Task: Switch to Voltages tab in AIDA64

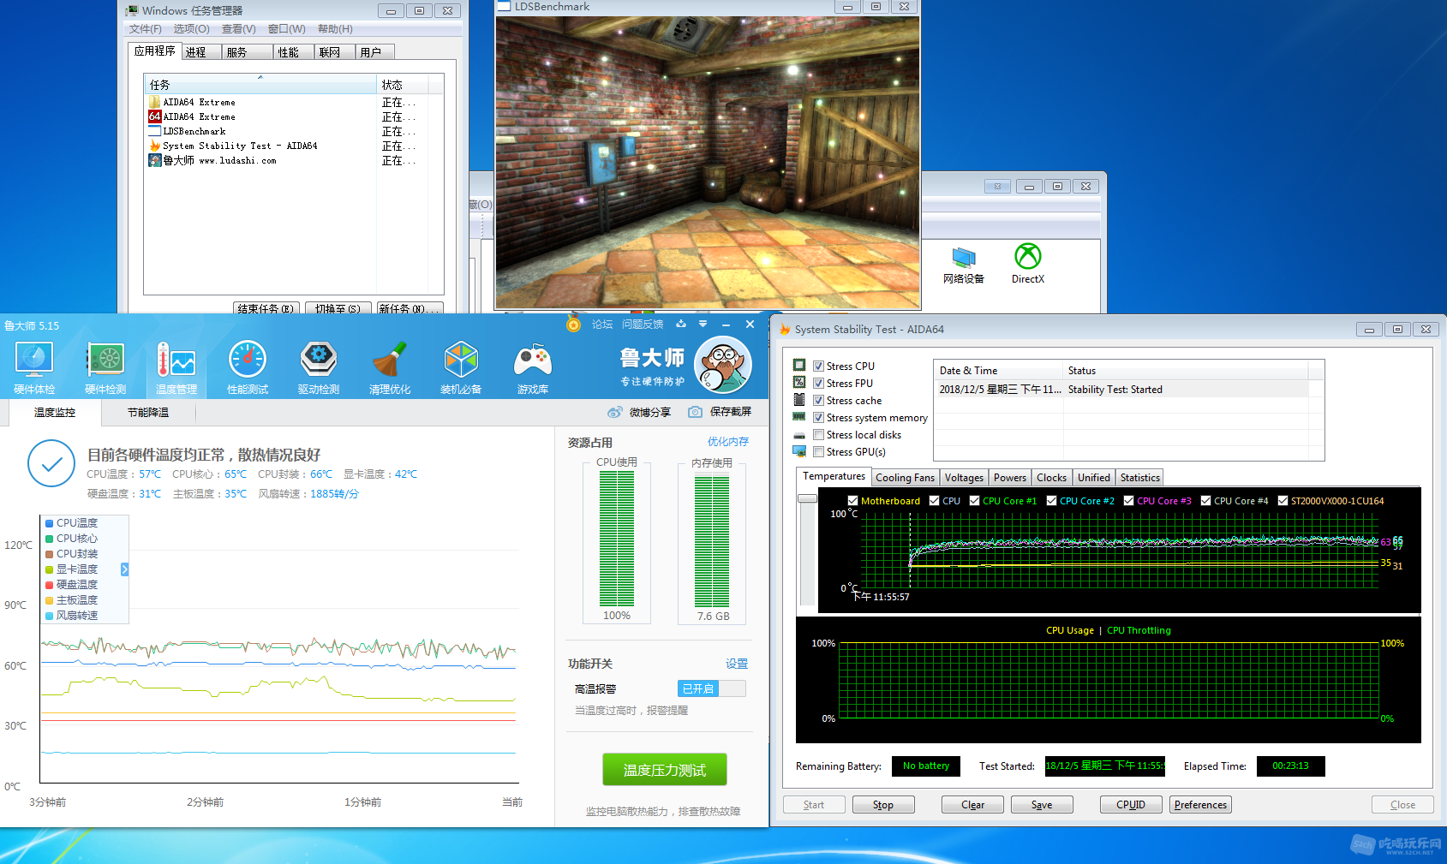Action: point(964,478)
